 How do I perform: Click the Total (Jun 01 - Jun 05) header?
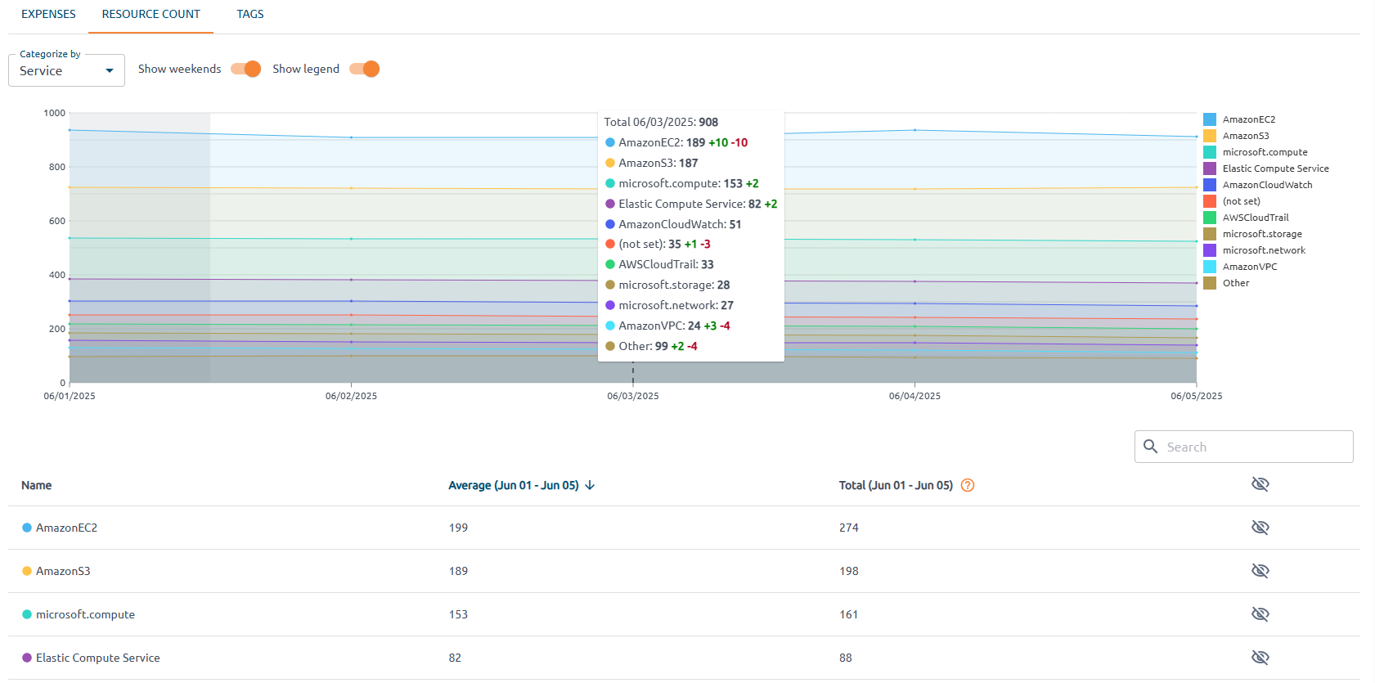(896, 485)
